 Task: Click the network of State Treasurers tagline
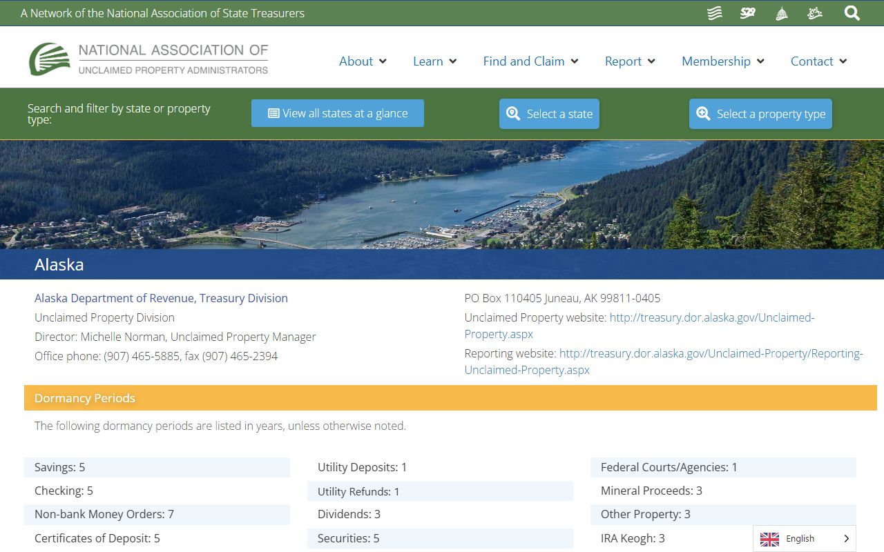[x=162, y=13]
